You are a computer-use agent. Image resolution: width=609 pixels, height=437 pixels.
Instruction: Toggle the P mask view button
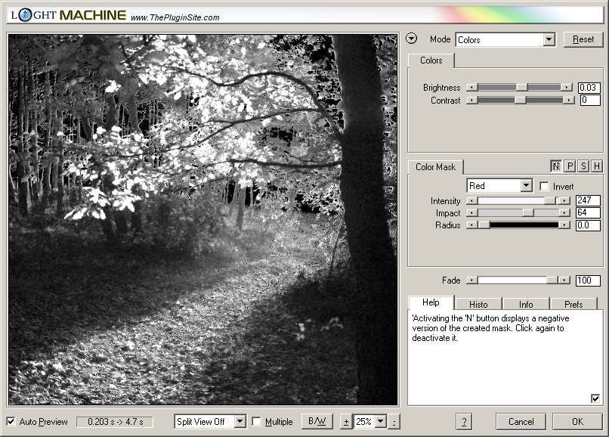point(570,166)
